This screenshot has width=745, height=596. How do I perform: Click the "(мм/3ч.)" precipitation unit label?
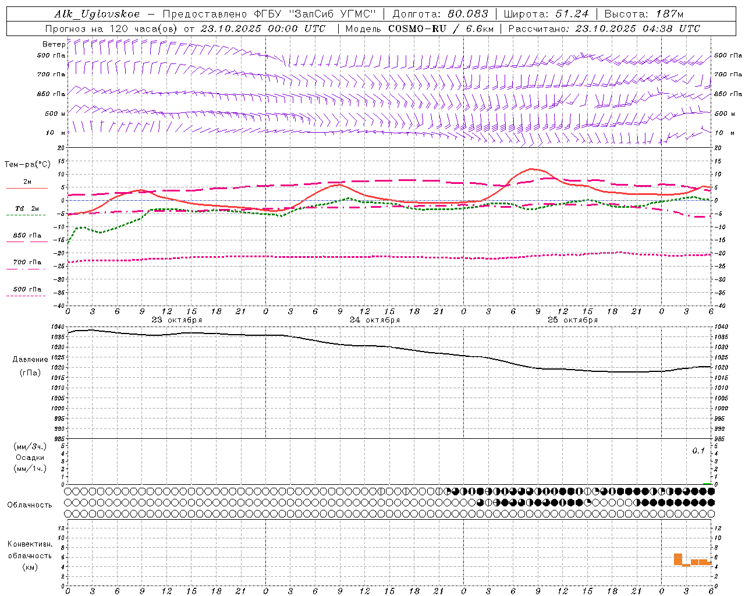[x=30, y=446]
